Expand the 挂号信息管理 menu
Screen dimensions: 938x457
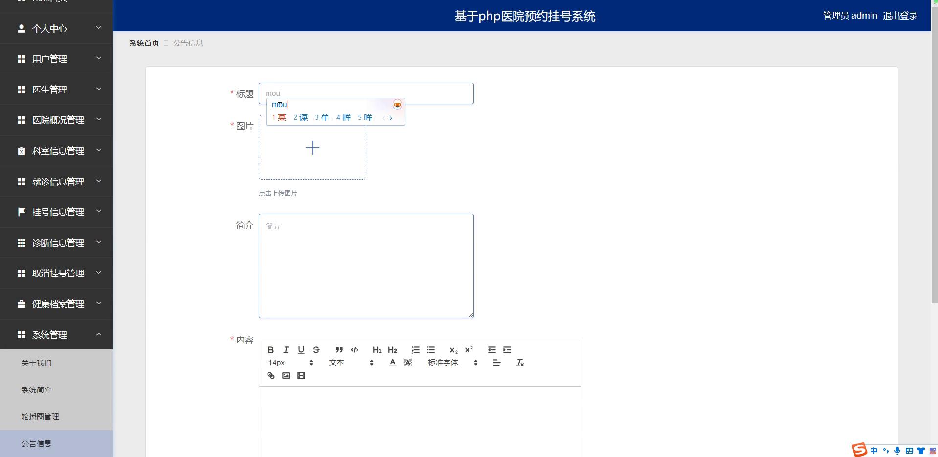pos(56,212)
